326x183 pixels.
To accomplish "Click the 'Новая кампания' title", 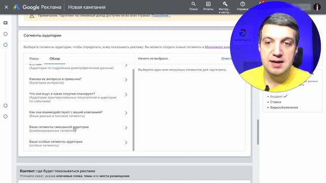I will click(87, 7).
